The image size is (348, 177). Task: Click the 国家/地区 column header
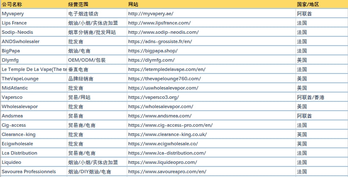pos(308,4)
